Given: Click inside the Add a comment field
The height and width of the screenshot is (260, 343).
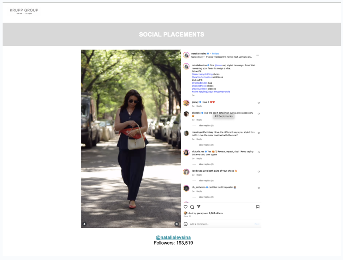Looking at the screenshot, I should [x=207, y=224].
